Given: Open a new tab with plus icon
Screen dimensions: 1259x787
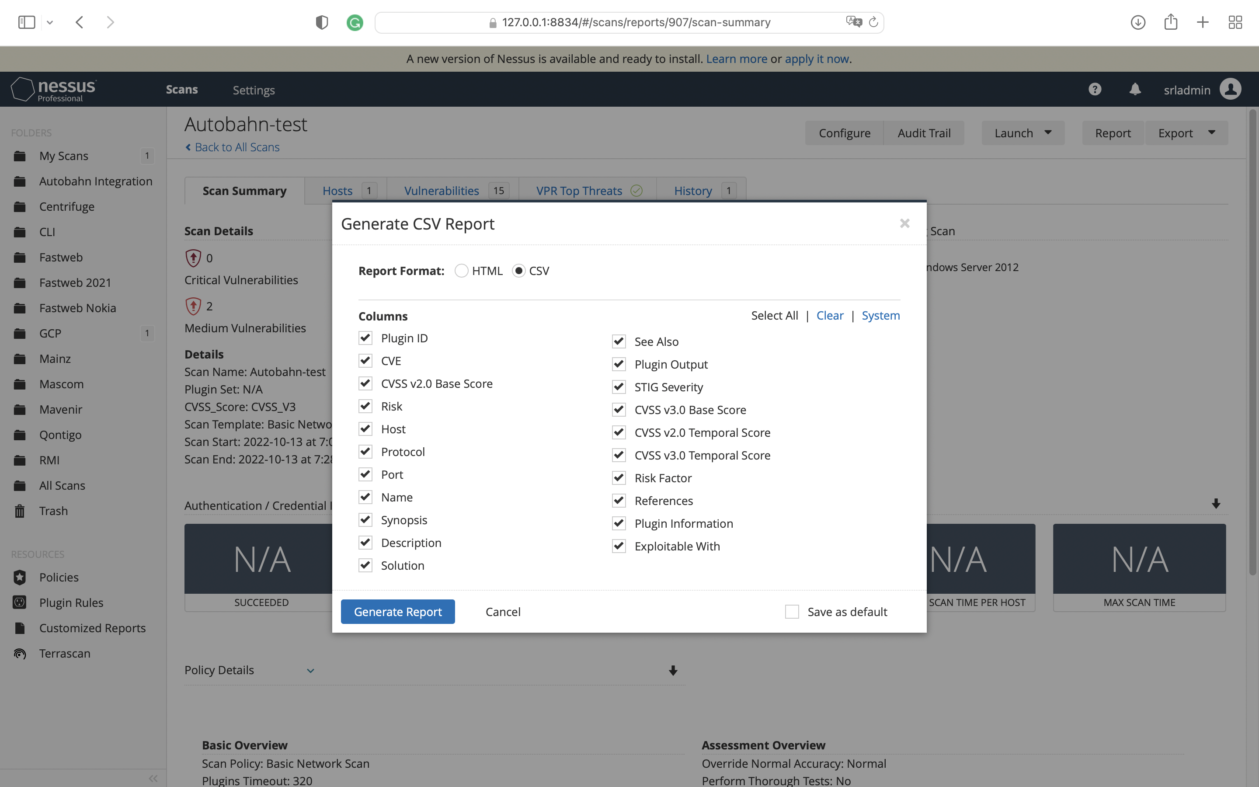Looking at the screenshot, I should pyautogui.click(x=1203, y=22).
